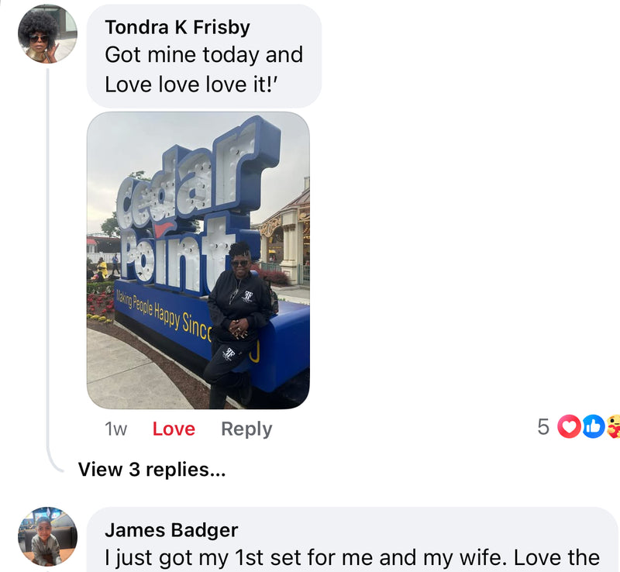The width and height of the screenshot is (620, 572).
Task: Open Tondra K Frisby name link
Action: click(x=177, y=27)
